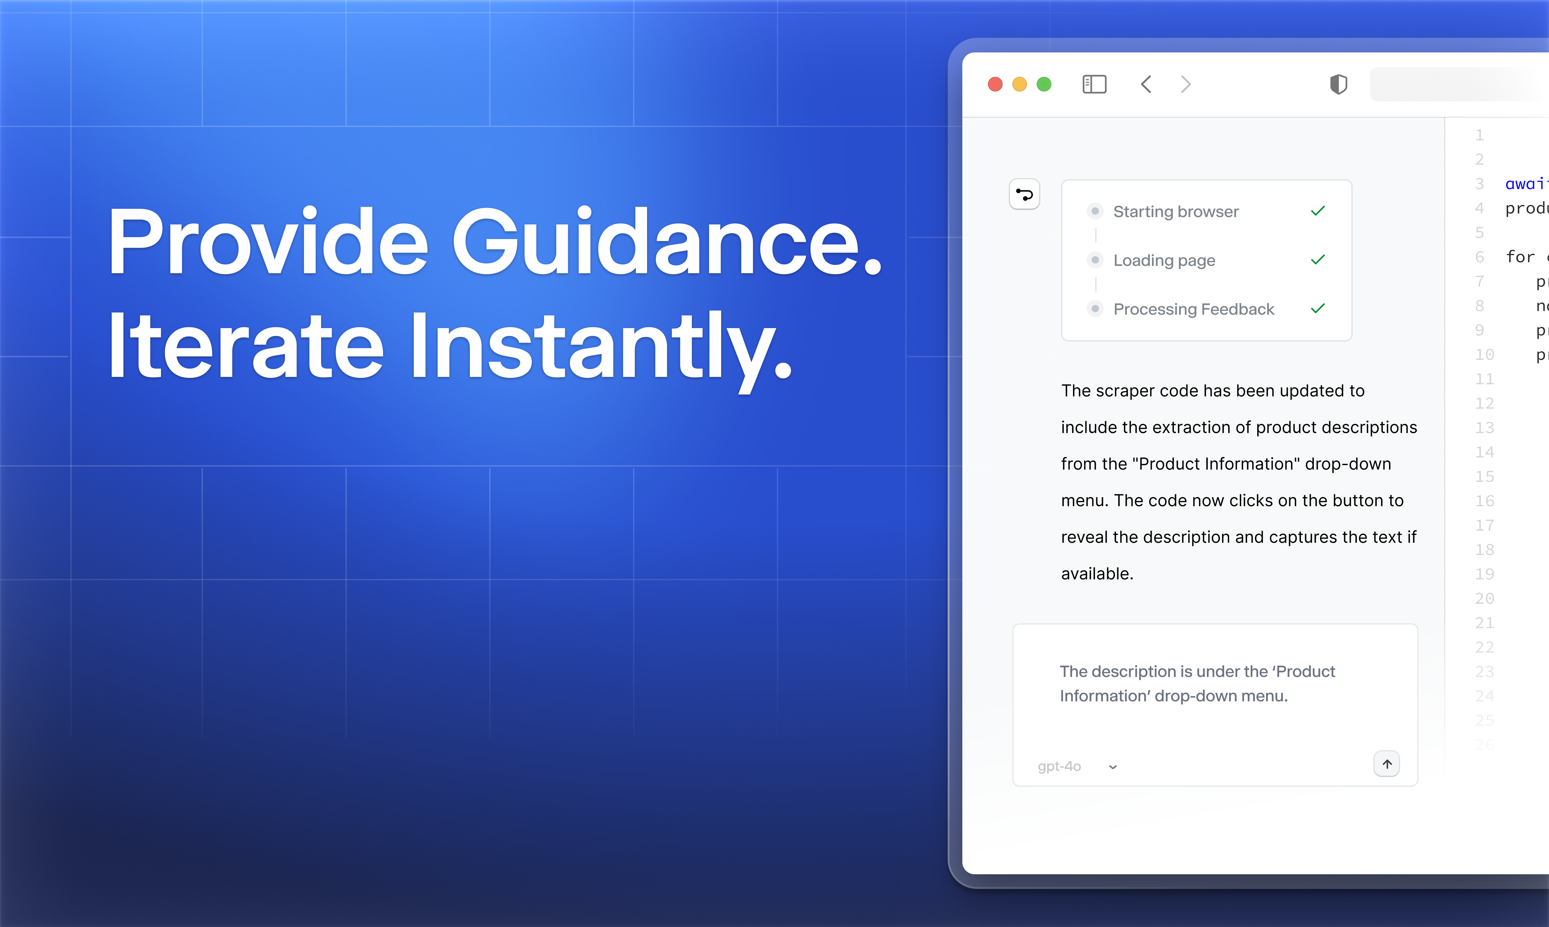Send the message with the up-arrow button
Screen dimensions: 1549x927
point(1386,764)
